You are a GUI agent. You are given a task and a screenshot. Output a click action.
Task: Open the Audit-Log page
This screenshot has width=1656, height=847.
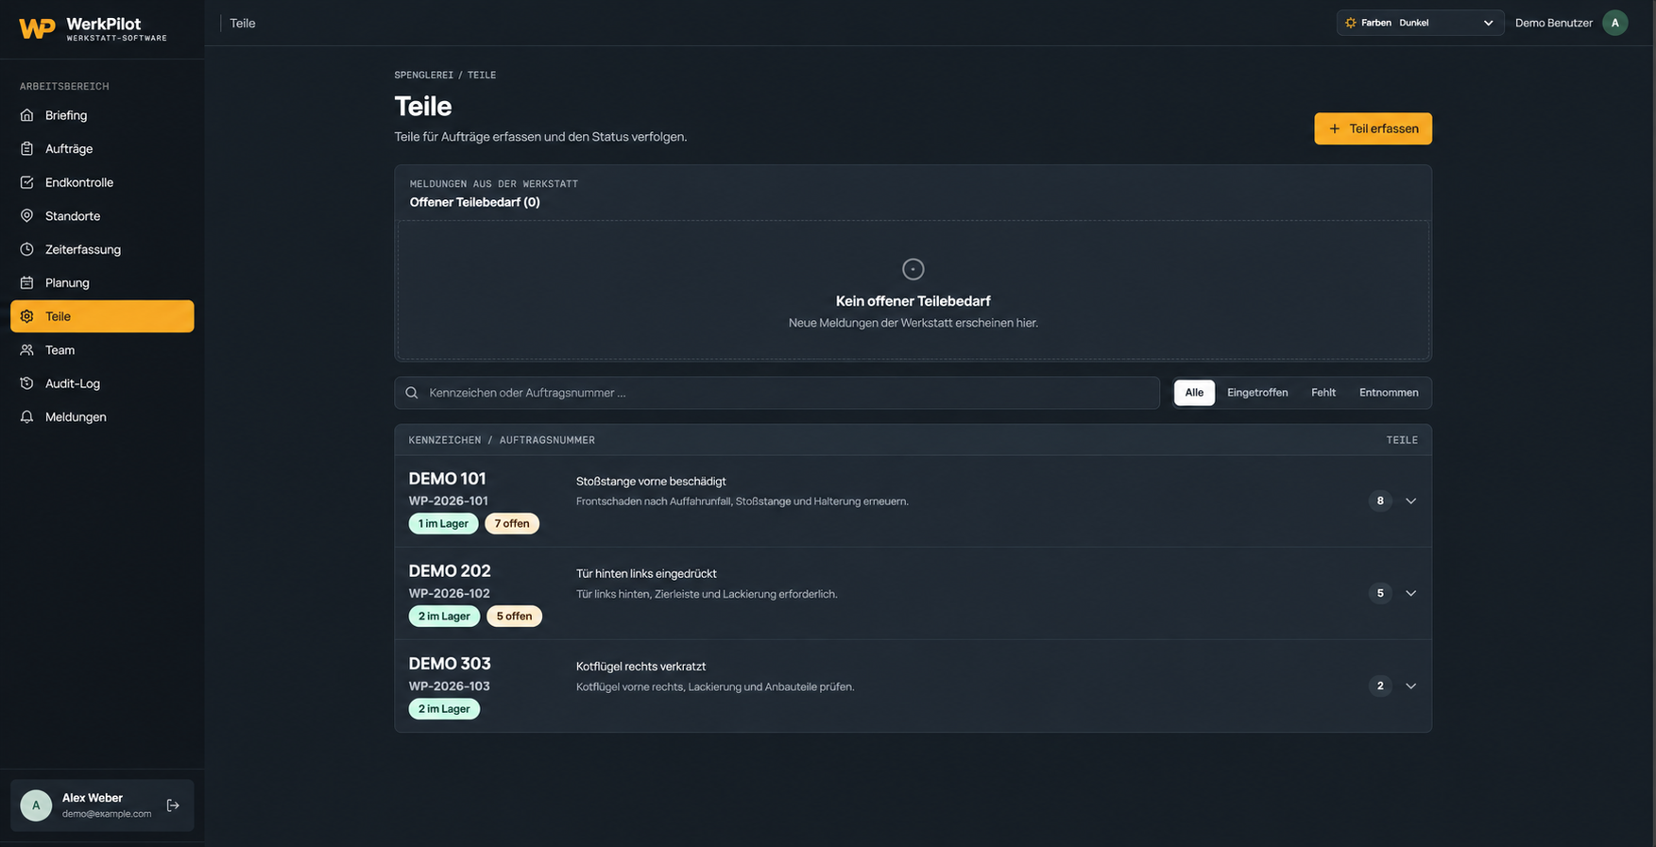point(102,383)
